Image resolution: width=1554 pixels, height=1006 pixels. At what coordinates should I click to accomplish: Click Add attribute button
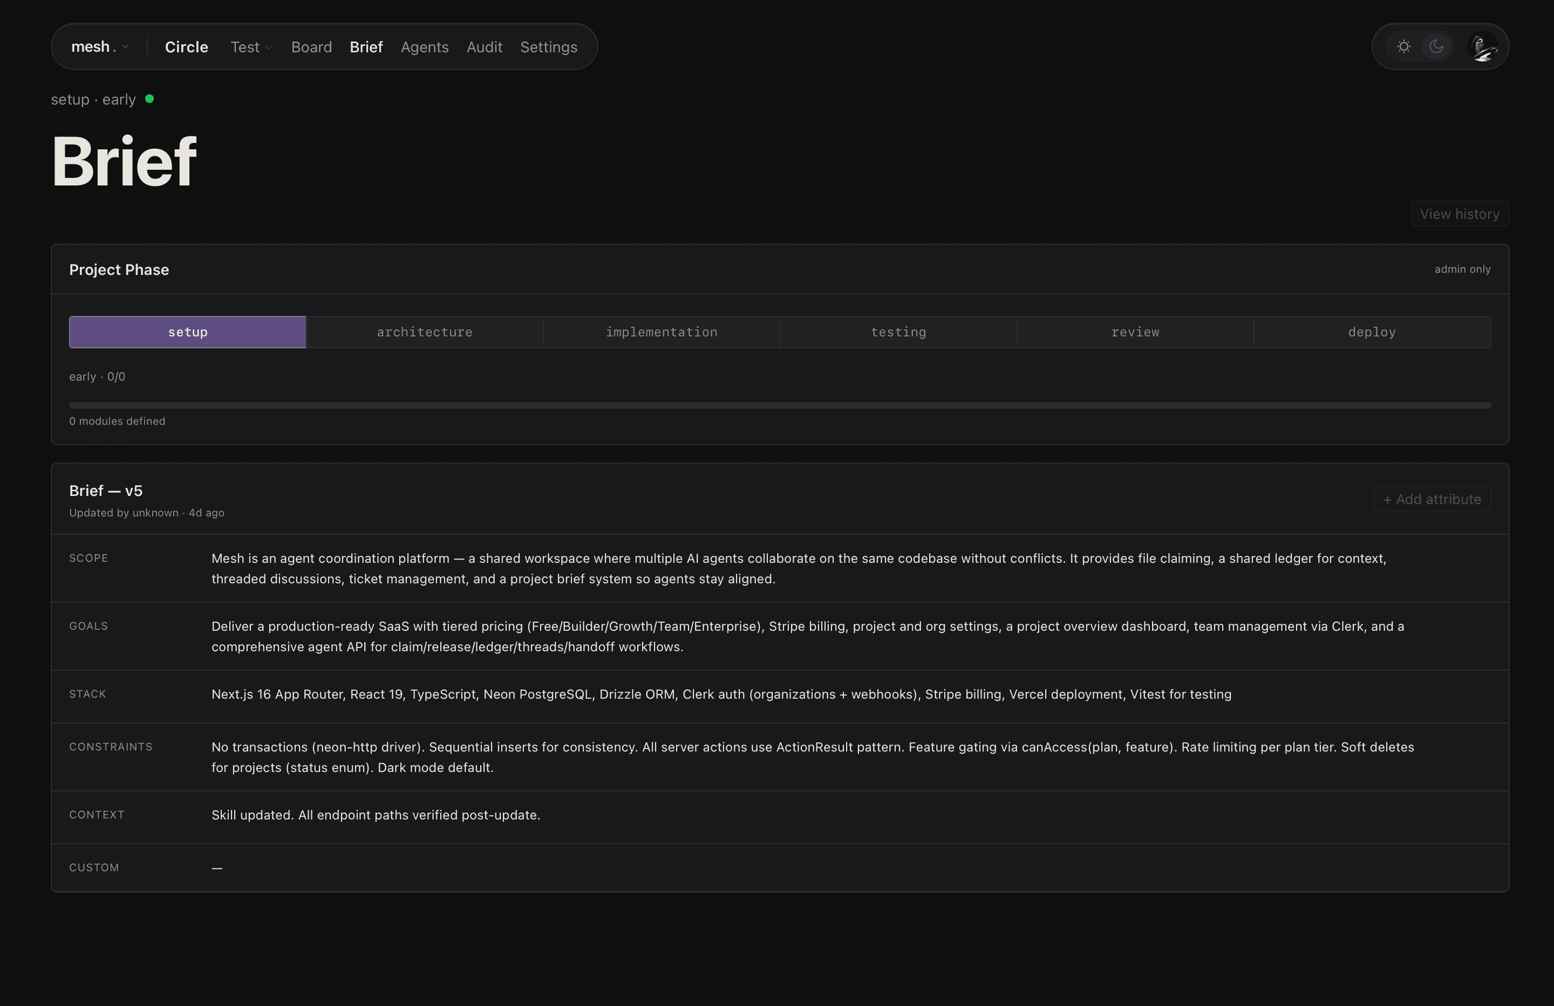point(1432,499)
